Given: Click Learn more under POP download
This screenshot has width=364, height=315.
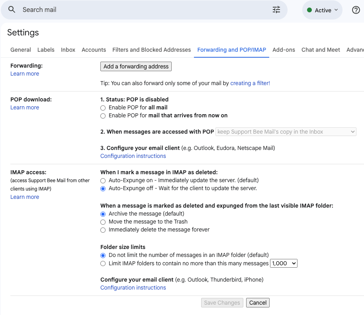Looking at the screenshot, I should tap(25, 107).
